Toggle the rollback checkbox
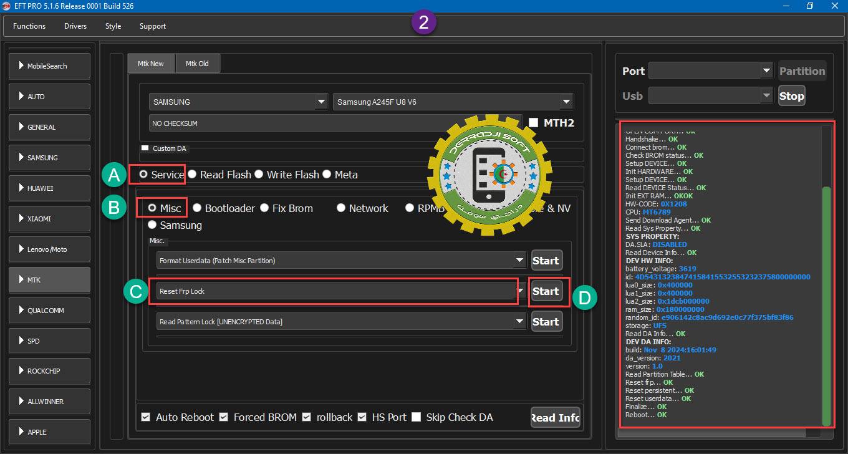The width and height of the screenshot is (848, 454). point(306,417)
